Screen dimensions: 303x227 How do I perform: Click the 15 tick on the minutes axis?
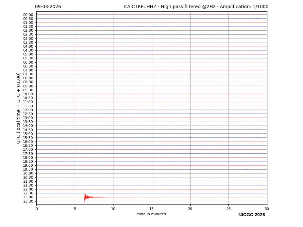click(152, 209)
